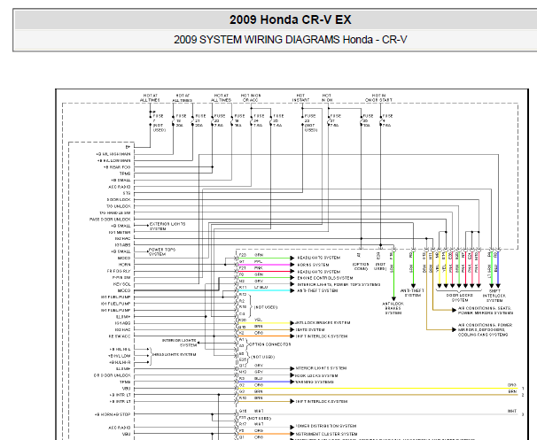Click the '+B REAR FOG' label
537x440 pixels.
(x=117, y=167)
